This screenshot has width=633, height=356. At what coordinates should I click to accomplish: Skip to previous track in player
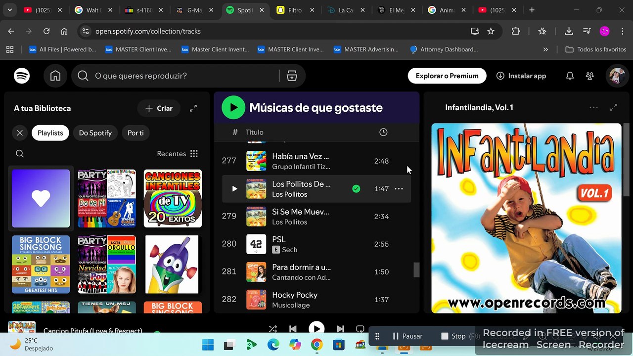pos(293,329)
